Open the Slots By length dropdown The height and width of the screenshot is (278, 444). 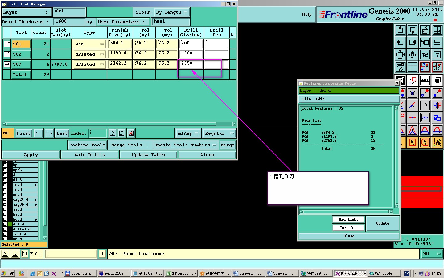[x=172, y=12]
